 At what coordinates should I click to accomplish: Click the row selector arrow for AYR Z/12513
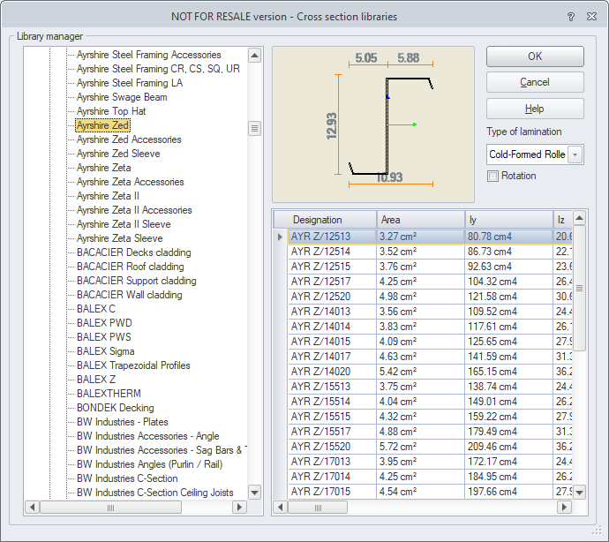pyautogui.click(x=281, y=237)
